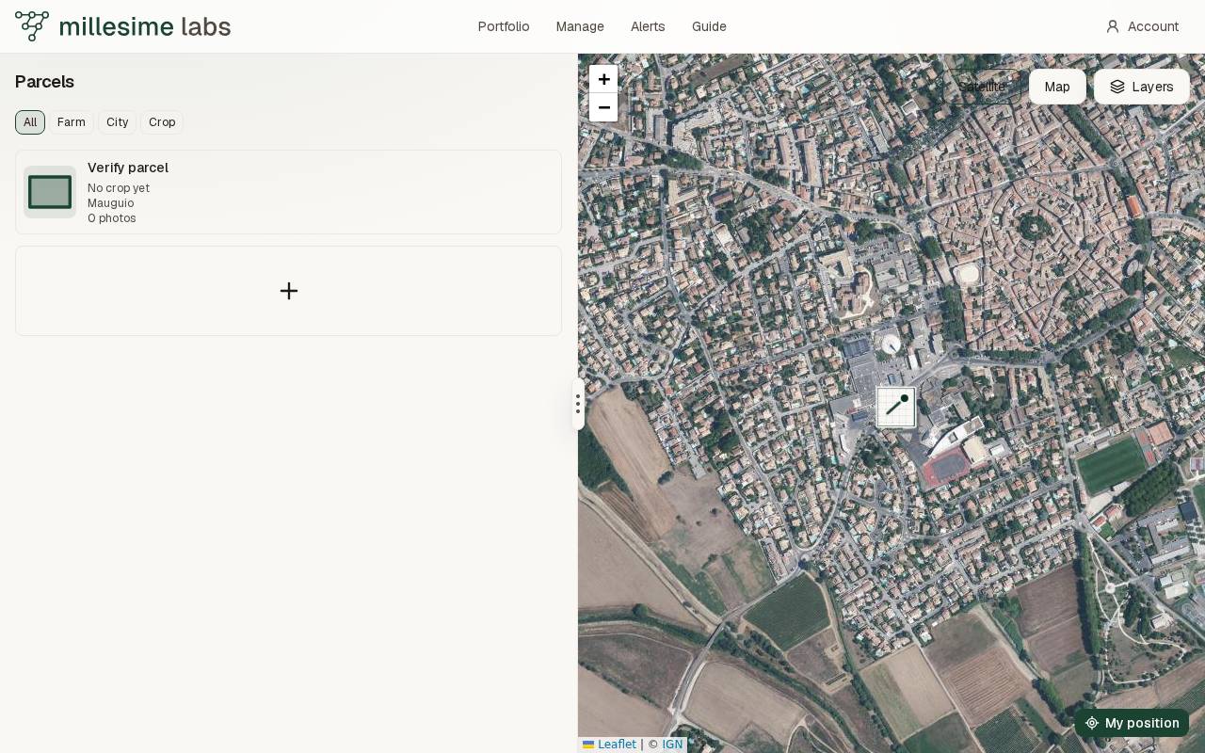
Task: Click the Mauguio location text
Action: tap(111, 203)
